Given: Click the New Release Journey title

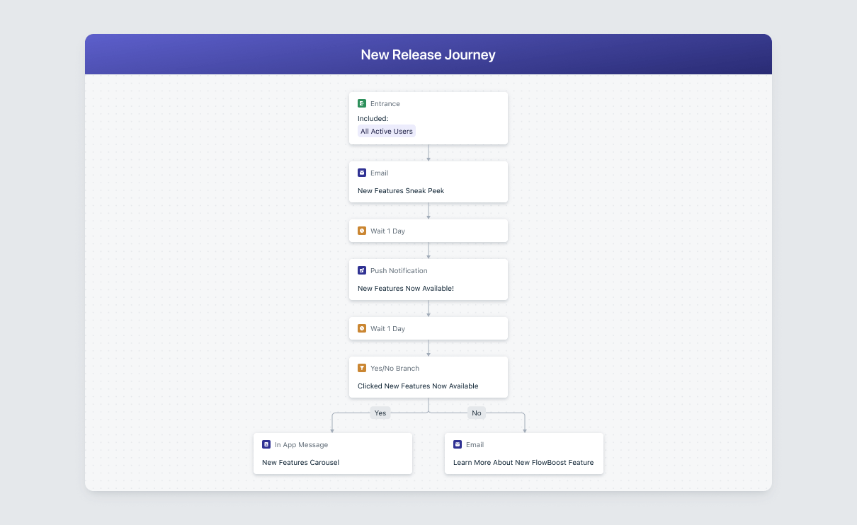Looking at the screenshot, I should 428,54.
